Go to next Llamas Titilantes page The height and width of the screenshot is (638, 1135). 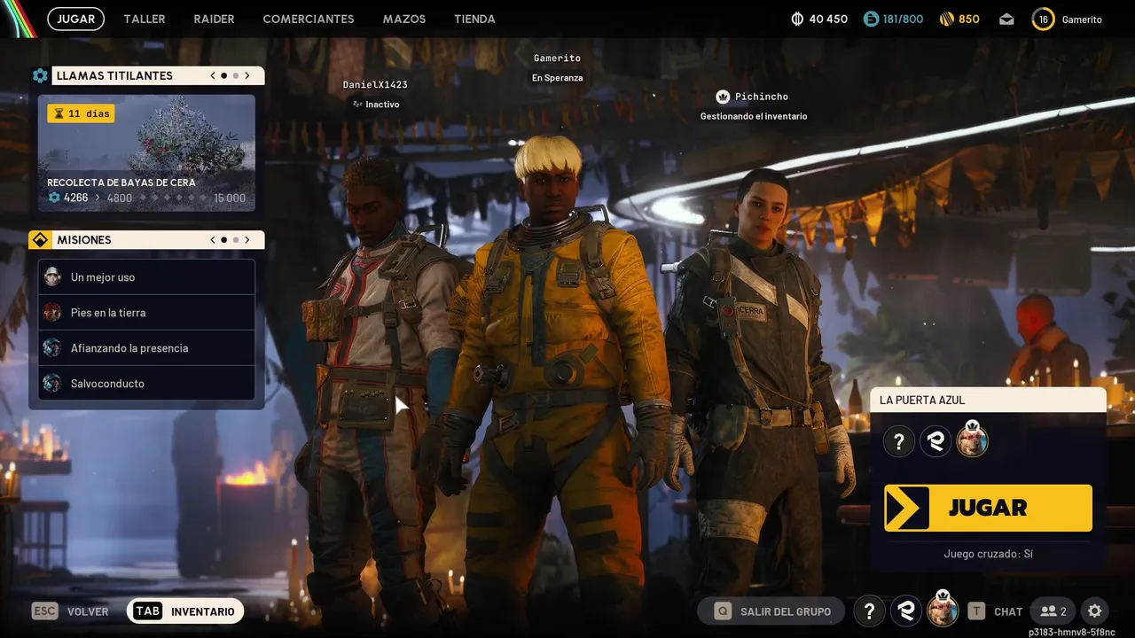point(247,76)
